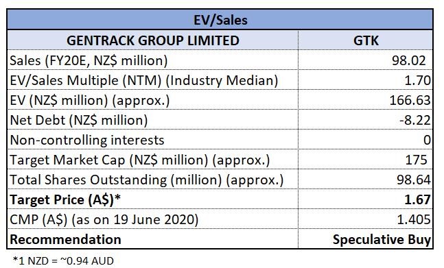Select the 1.70 multiple value
This screenshot has width=444, height=268.
[417, 81]
